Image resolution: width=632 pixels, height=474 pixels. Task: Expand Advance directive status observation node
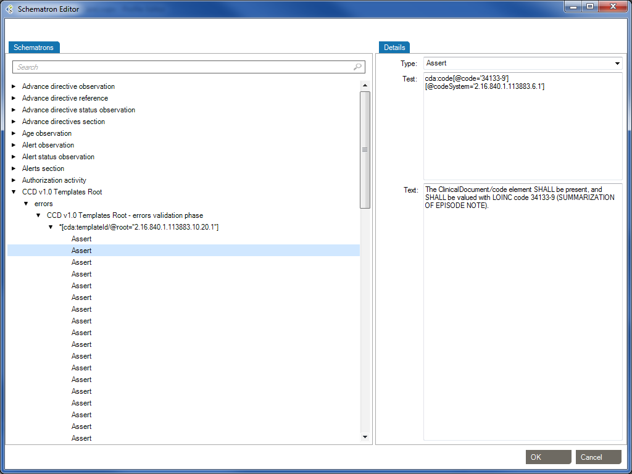[x=14, y=110]
